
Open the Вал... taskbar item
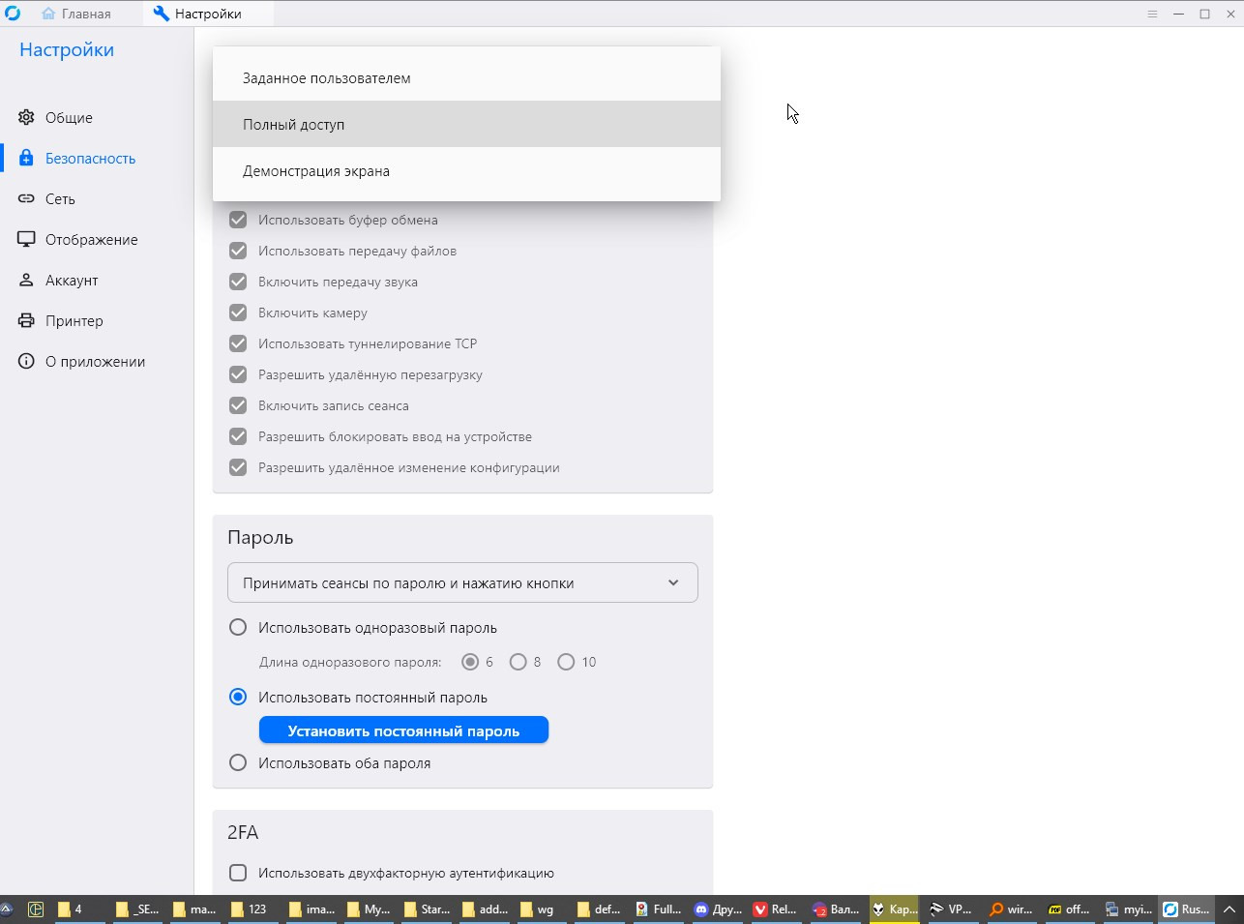click(834, 909)
